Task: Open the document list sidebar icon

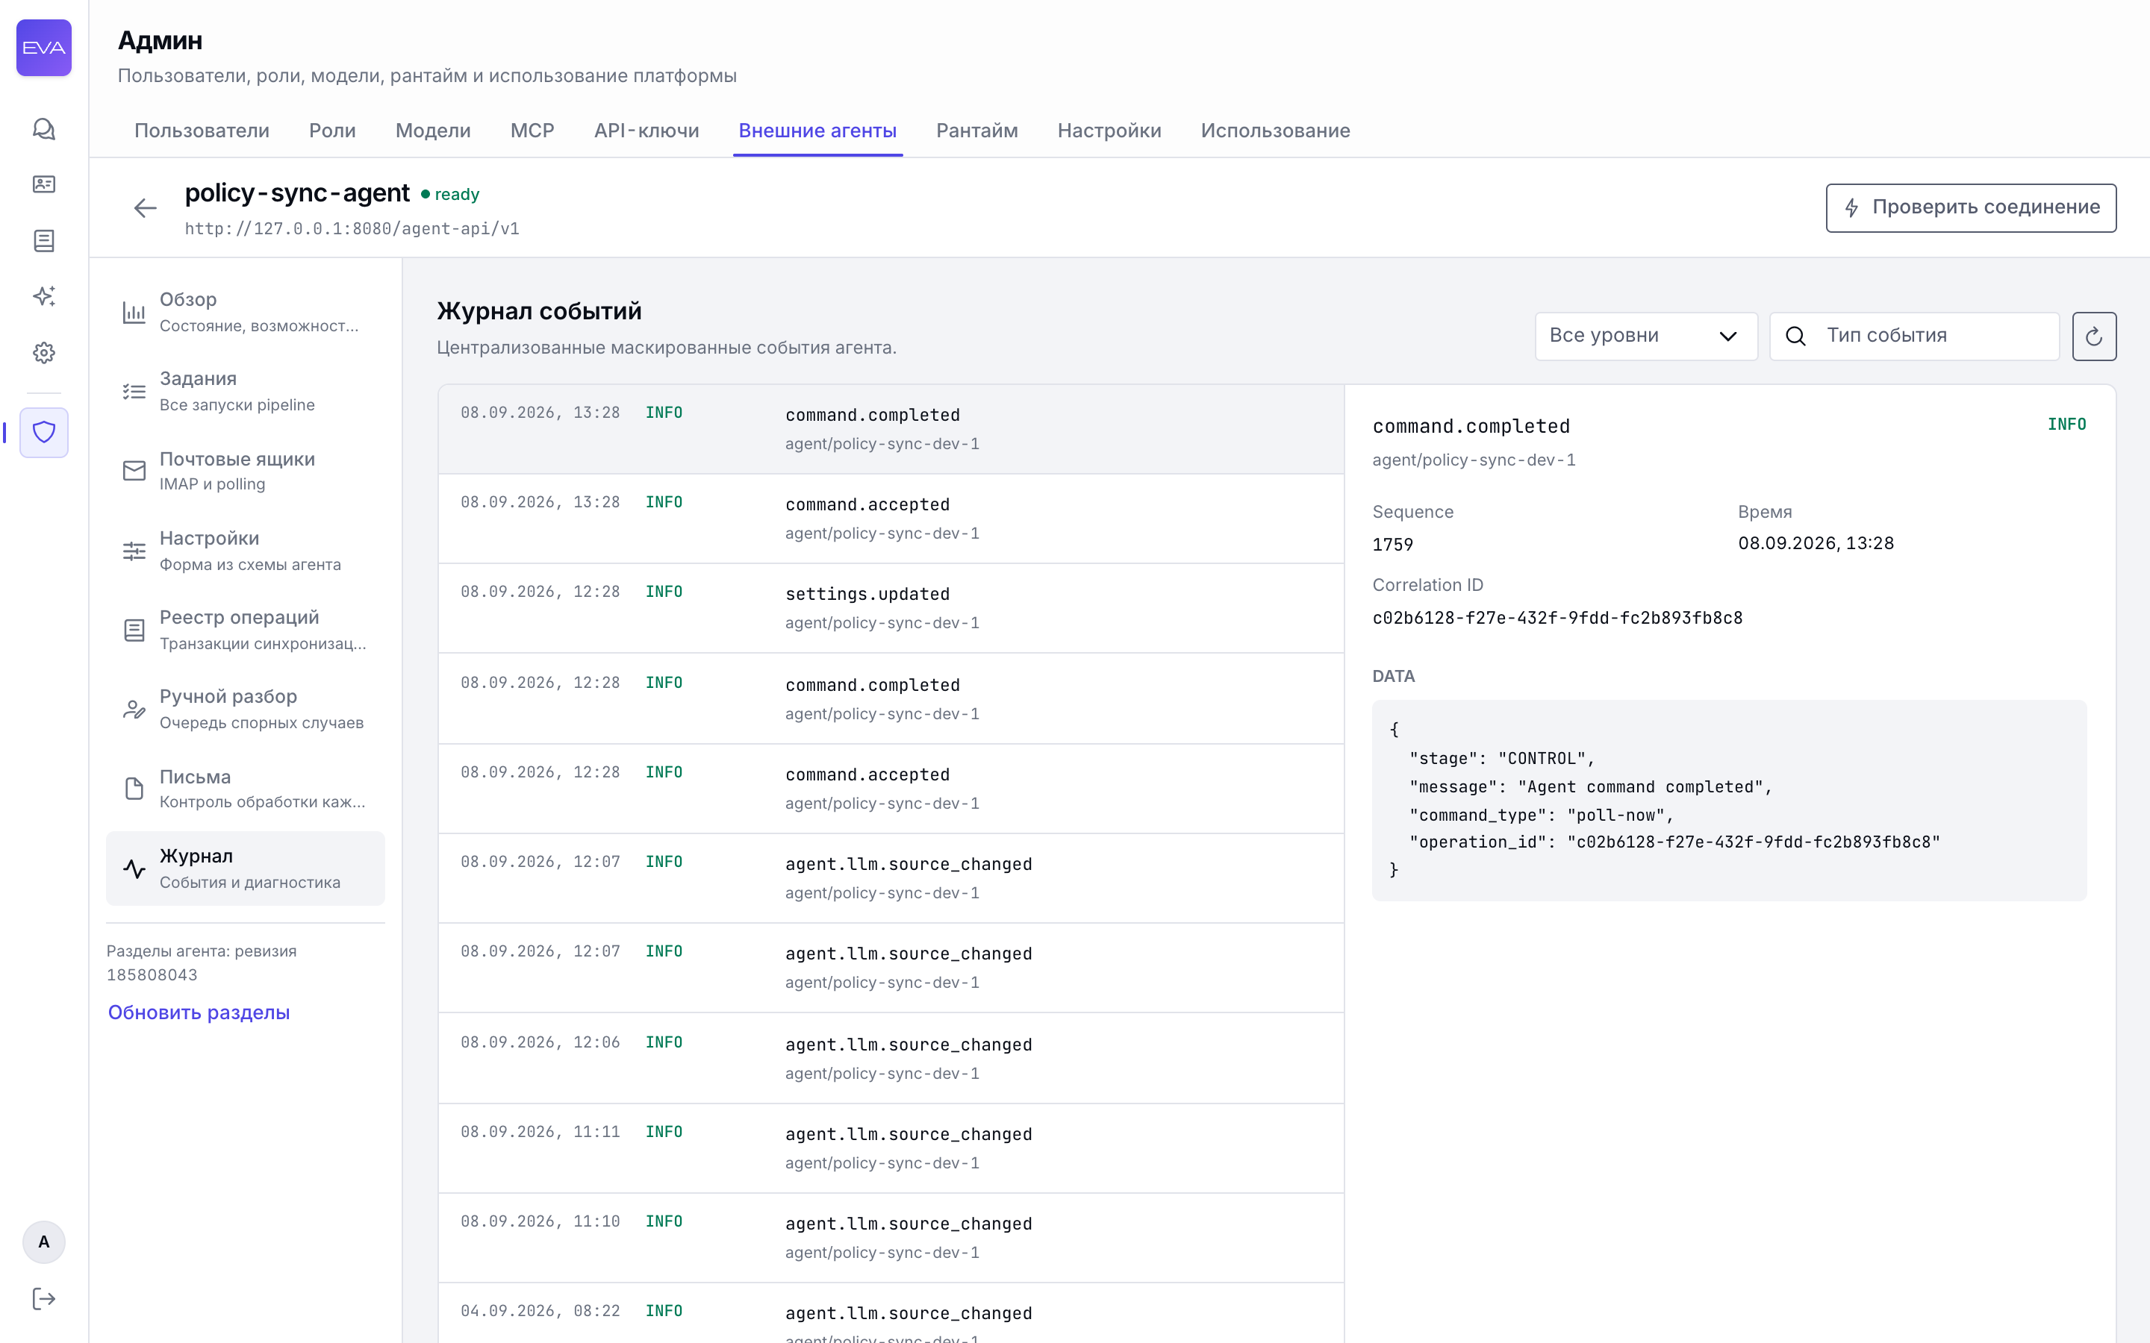Action: (x=43, y=241)
